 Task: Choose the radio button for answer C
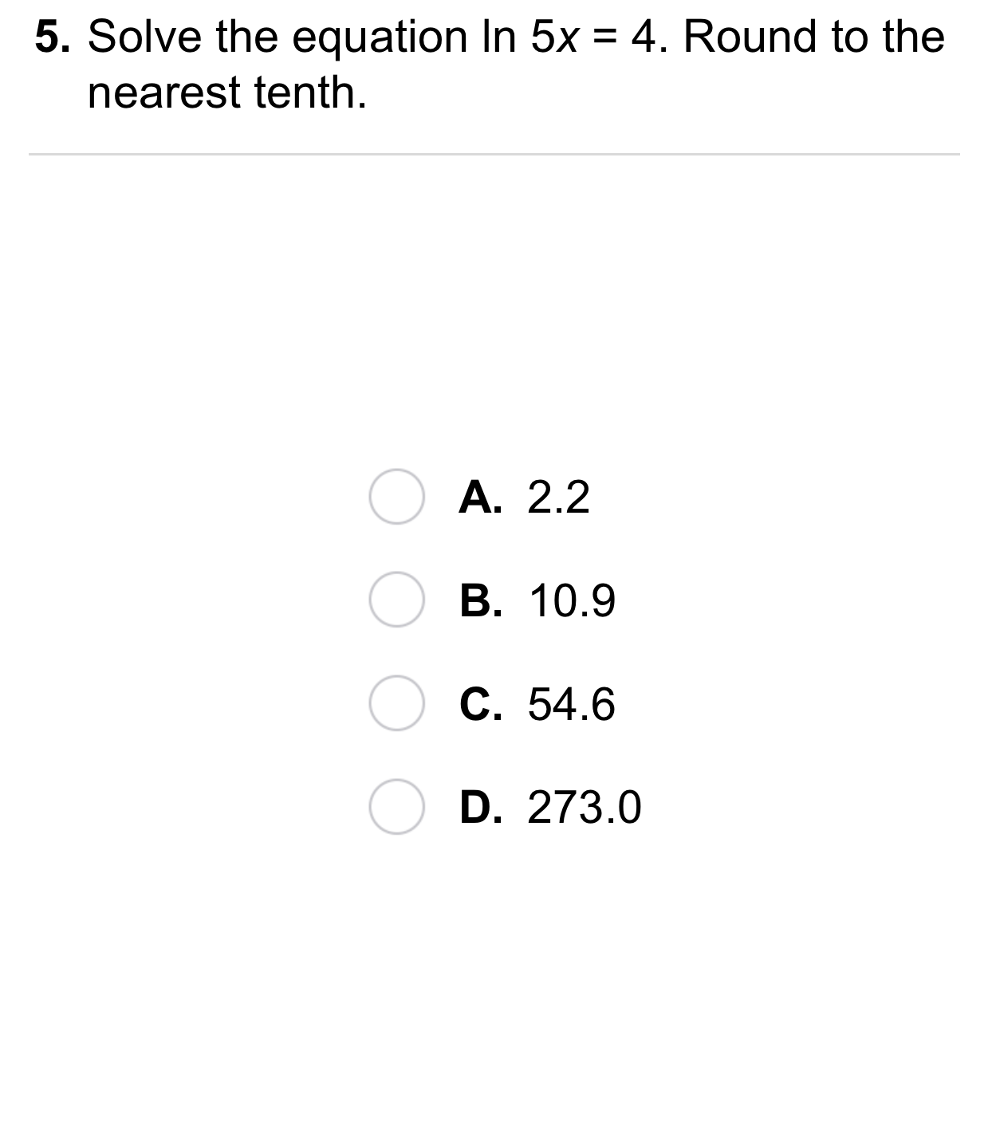[x=396, y=703]
